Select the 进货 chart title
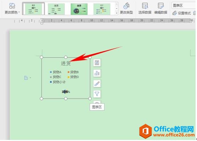This screenshot has height=141, width=197. coord(66,63)
